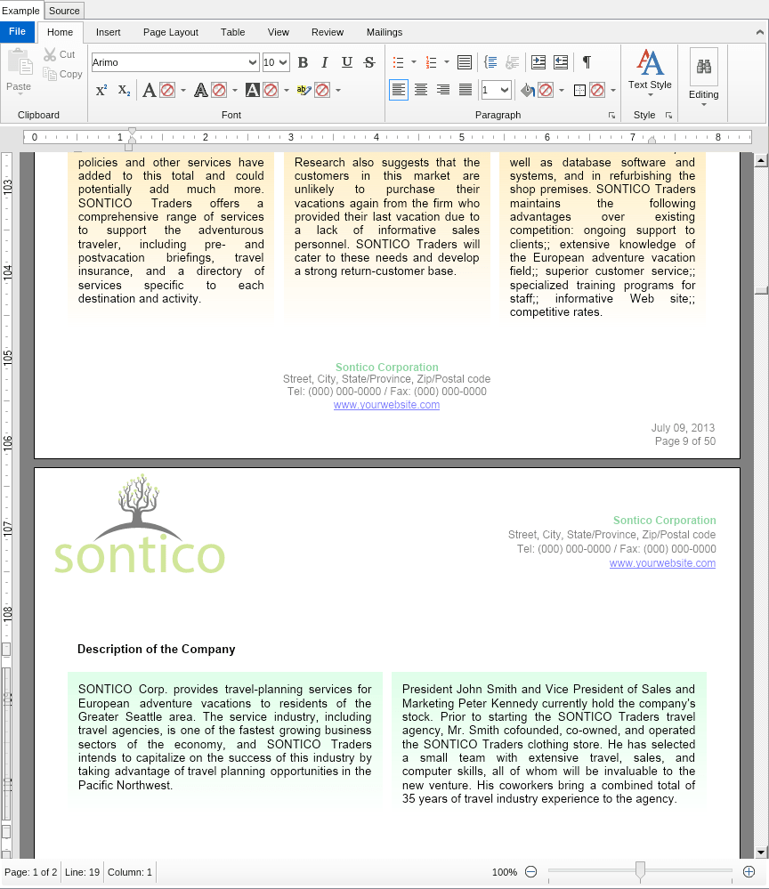The image size is (769, 889).
Task: Open the File menu button
Action: (x=17, y=32)
